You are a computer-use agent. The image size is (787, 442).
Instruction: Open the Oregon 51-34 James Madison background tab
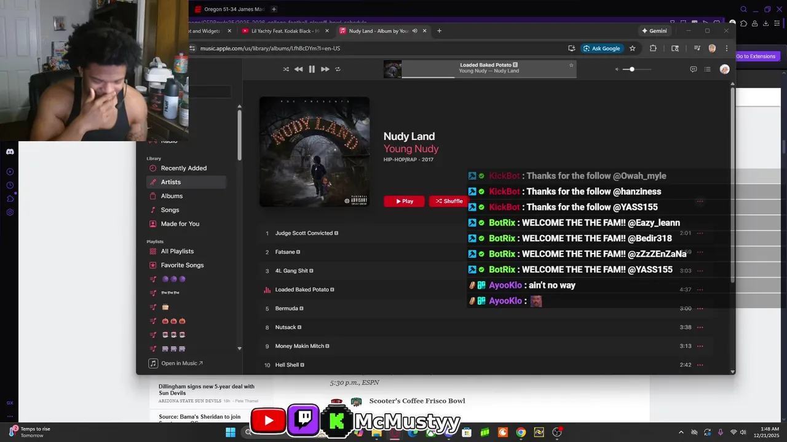tap(230, 9)
